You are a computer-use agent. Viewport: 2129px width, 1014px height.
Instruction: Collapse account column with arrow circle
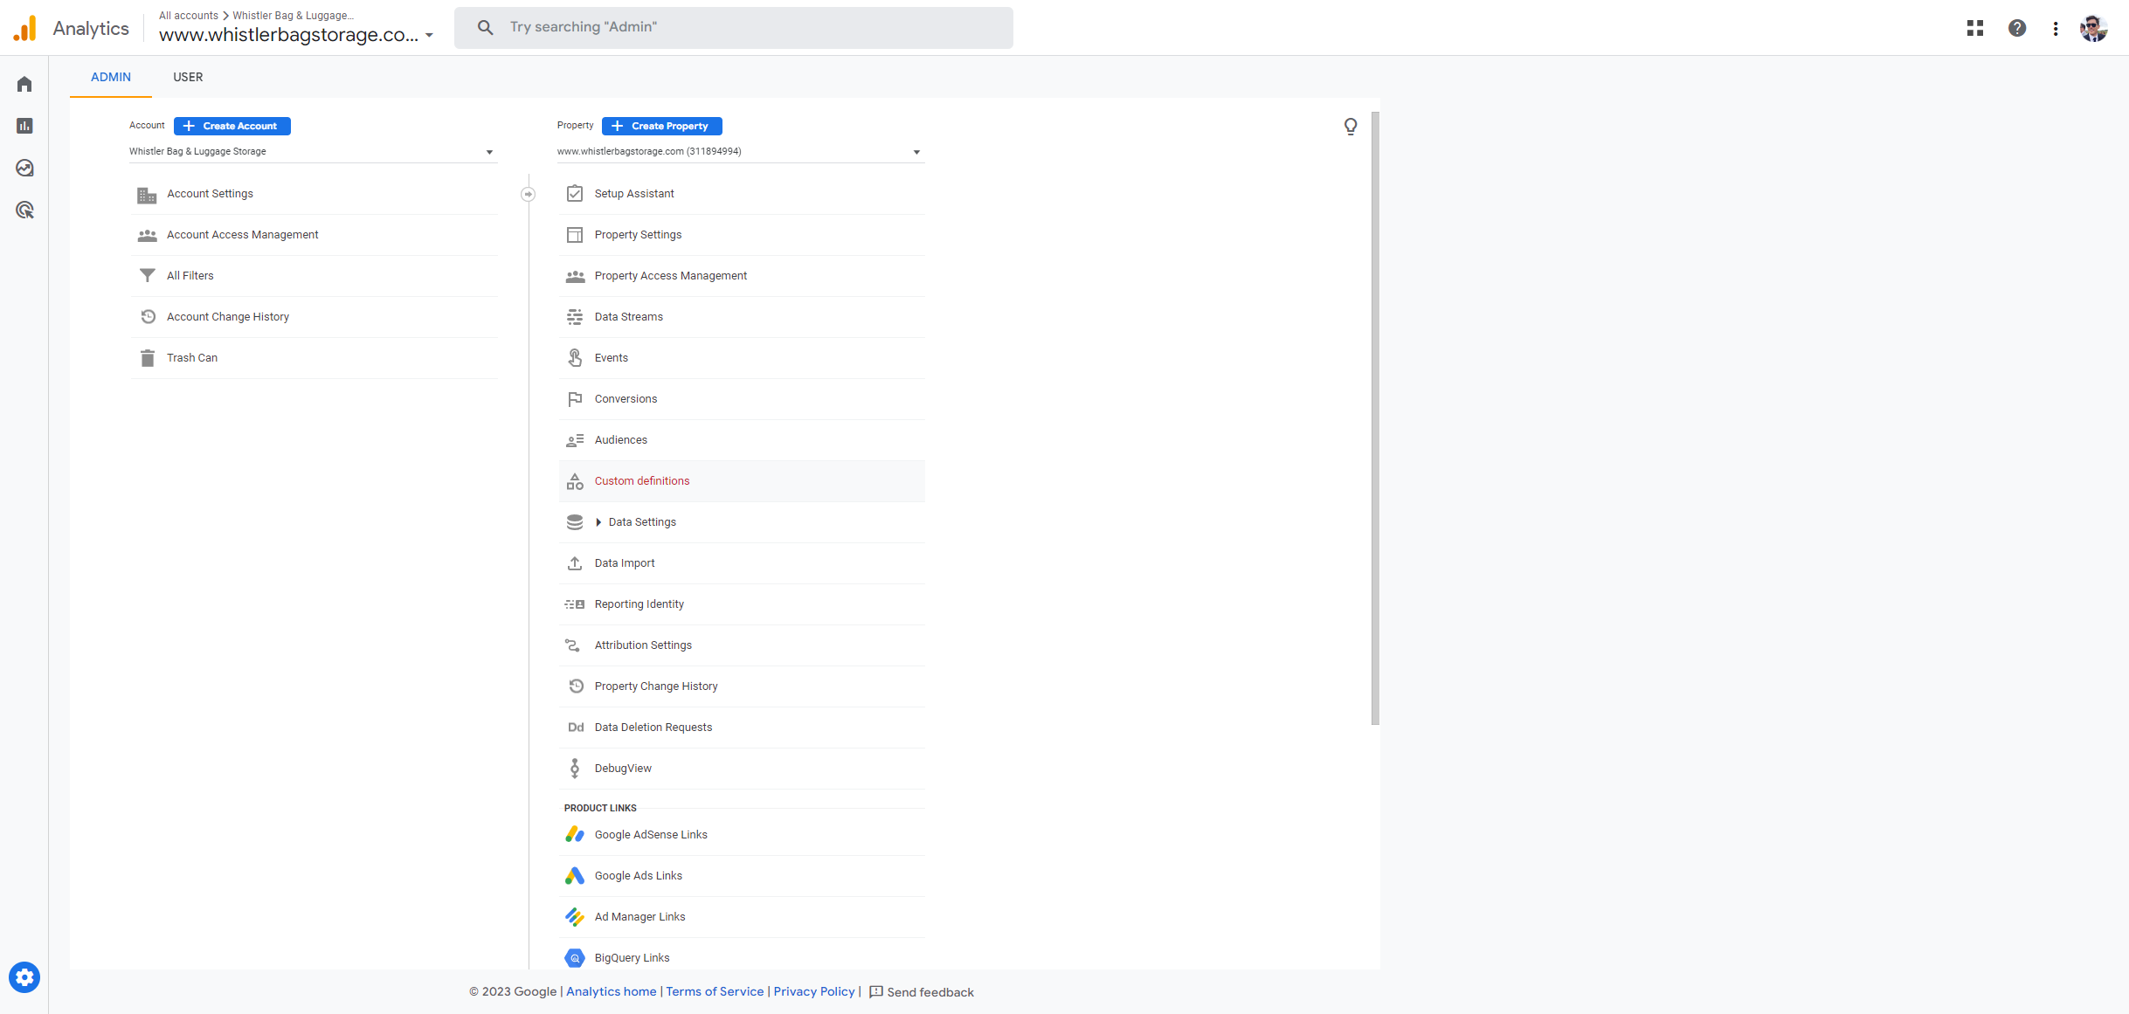click(x=529, y=194)
